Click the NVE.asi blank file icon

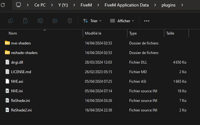[x=7, y=81]
